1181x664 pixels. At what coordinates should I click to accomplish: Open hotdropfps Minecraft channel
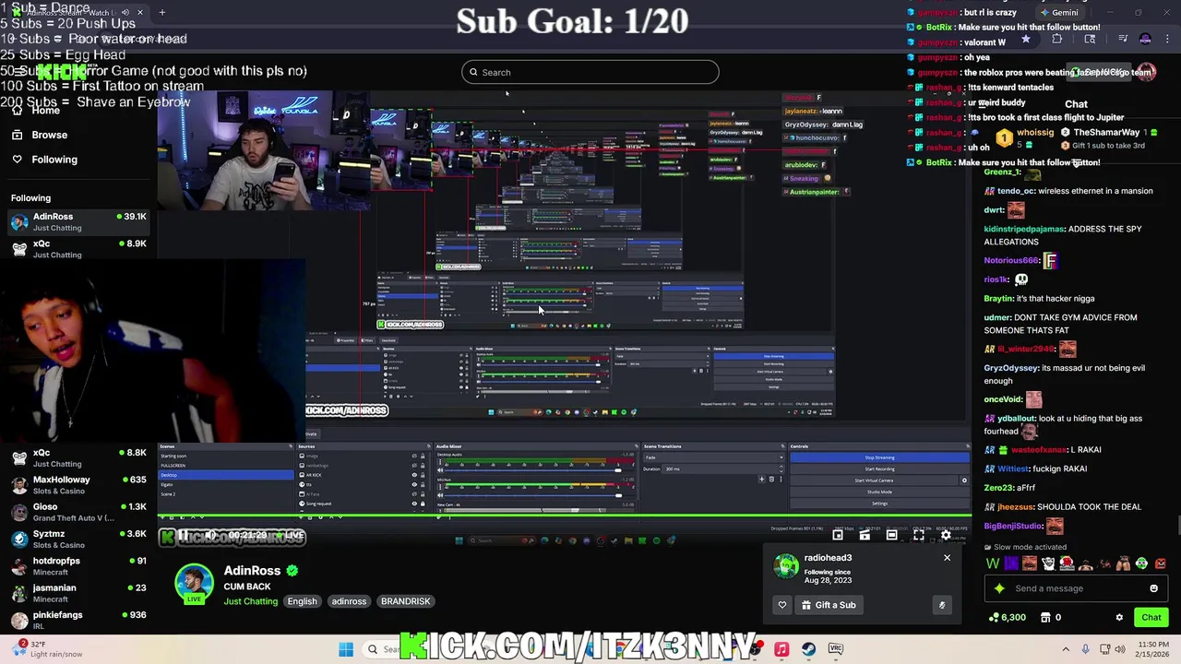pos(78,565)
